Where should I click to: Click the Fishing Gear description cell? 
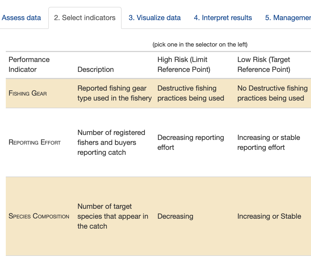click(114, 93)
